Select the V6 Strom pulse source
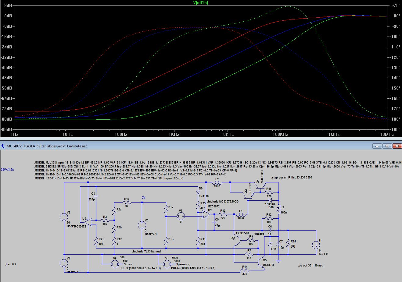 115,264
